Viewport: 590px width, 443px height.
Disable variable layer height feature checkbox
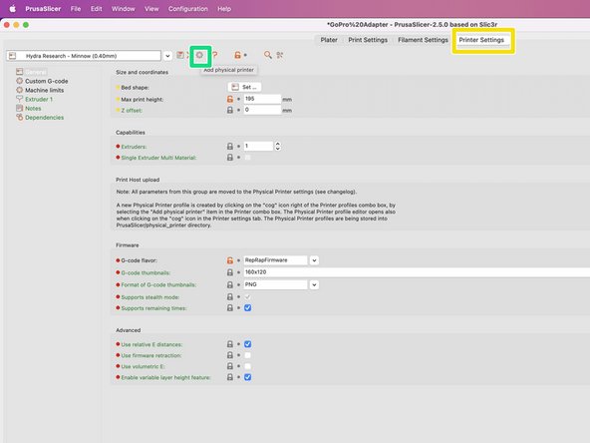(x=247, y=377)
